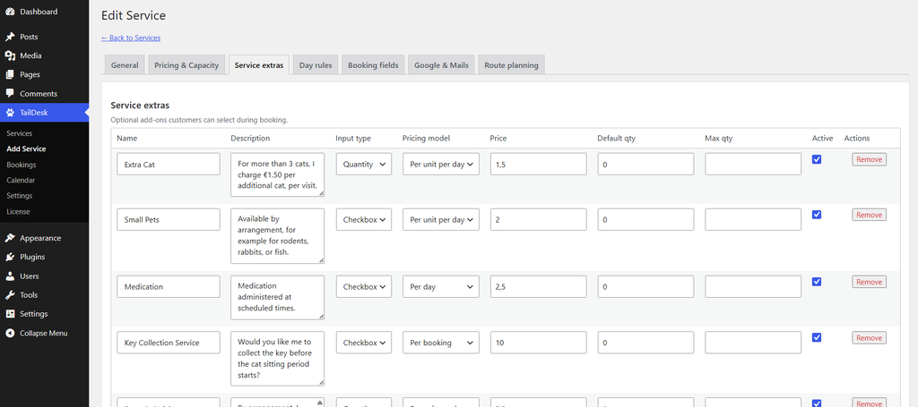This screenshot has width=918, height=407.
Task: Expand Pricing model dropdown for Medication
Action: tap(441, 287)
